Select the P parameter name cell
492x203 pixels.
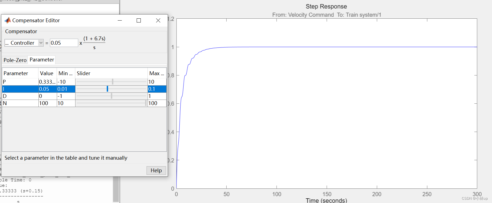[x=20, y=82]
